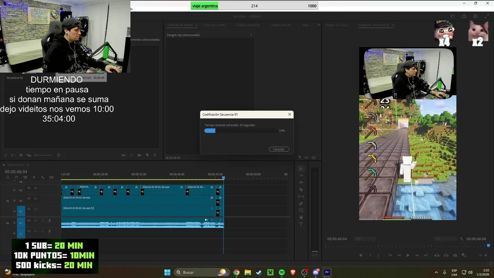
Task: Open Program monitor zoom level dropdown
Action: (x=364, y=239)
